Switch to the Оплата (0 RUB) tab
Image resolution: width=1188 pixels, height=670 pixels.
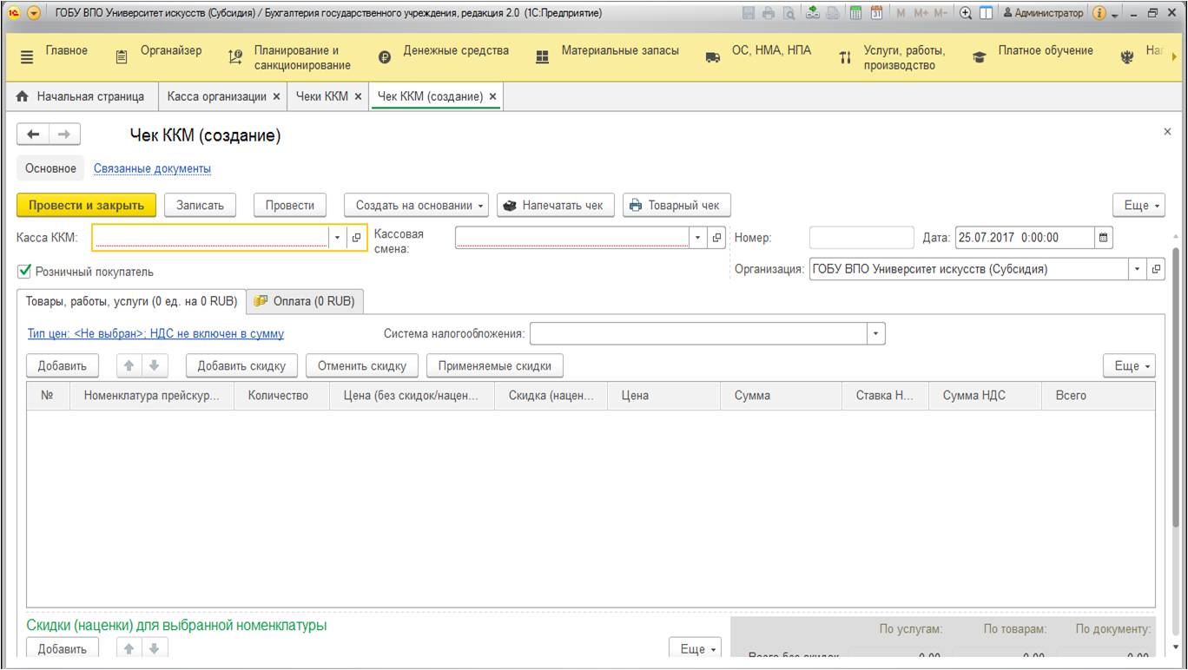click(x=305, y=301)
